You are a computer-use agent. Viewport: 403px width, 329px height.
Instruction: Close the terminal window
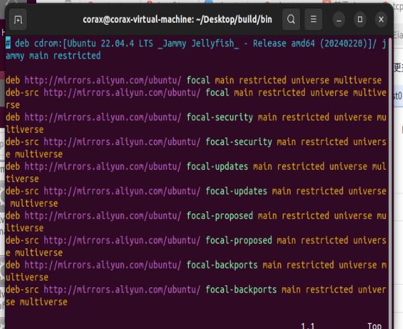click(x=382, y=19)
